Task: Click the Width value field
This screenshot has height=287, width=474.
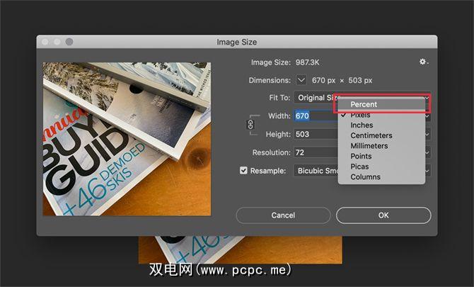Action: 316,116
